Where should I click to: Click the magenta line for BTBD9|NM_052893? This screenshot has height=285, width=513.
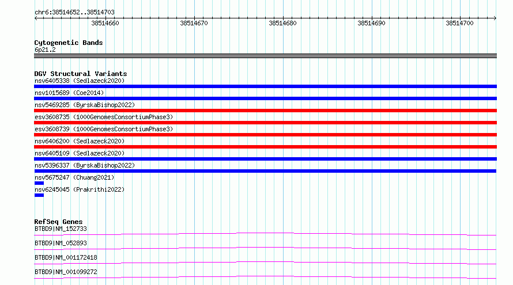265,248
